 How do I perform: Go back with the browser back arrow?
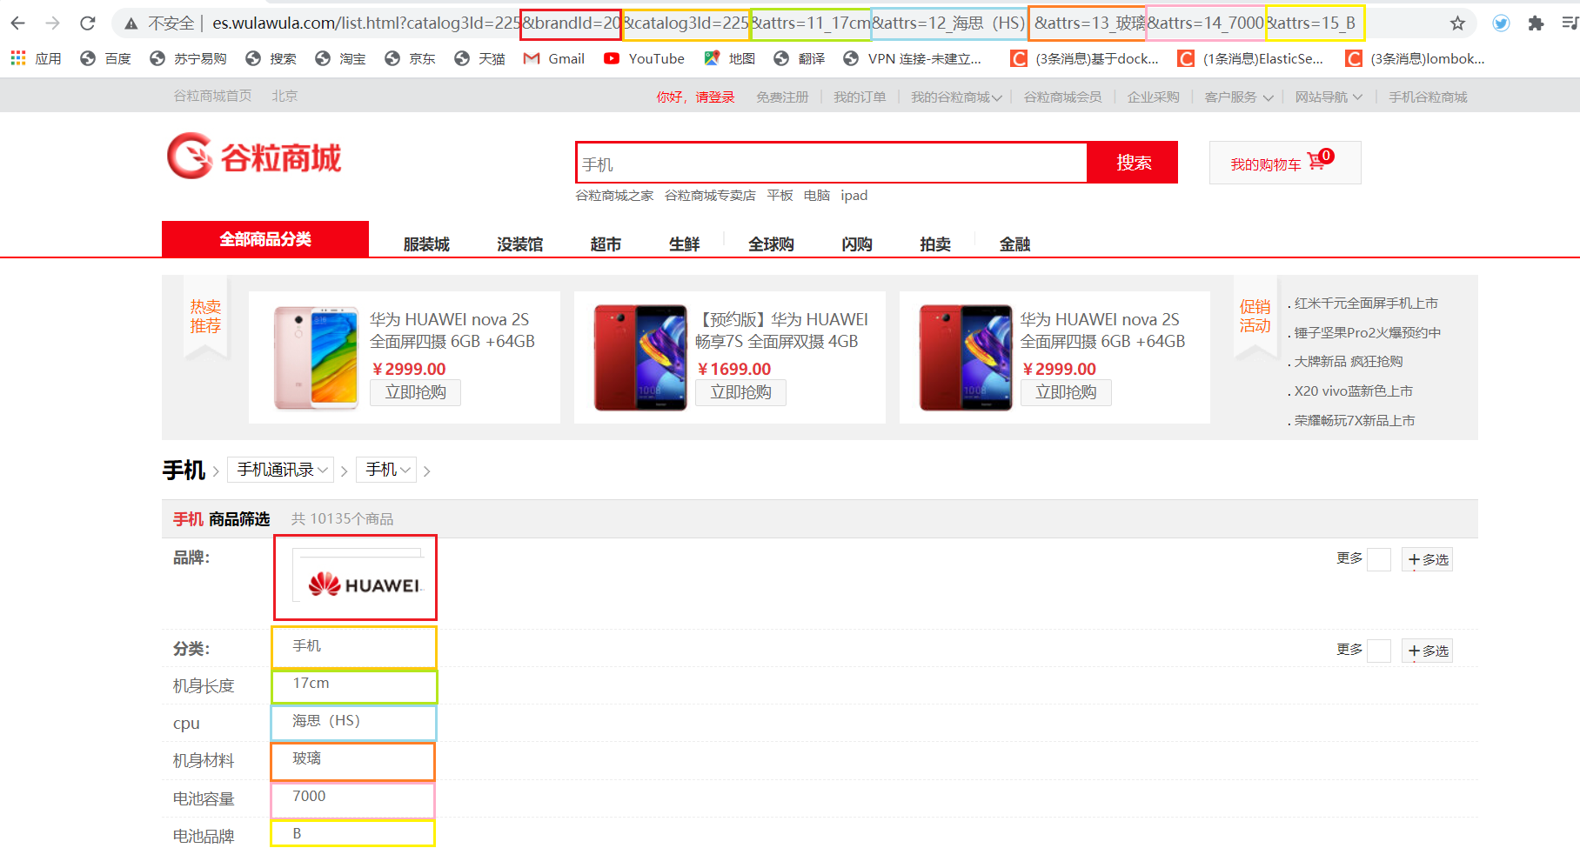coord(17,23)
